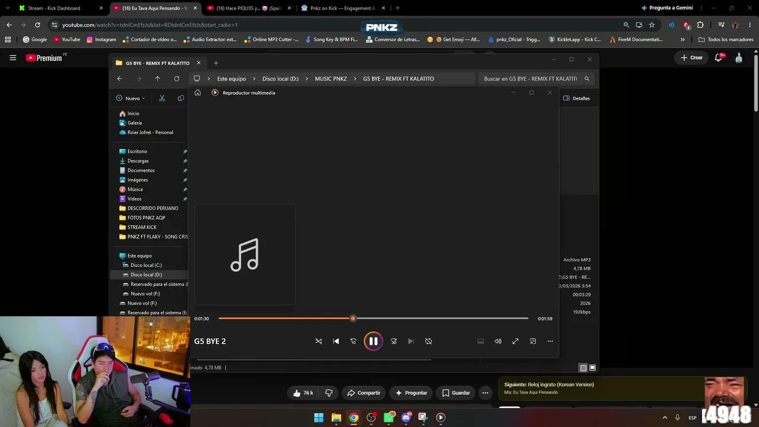
Task: Click the Guardar button
Action: pos(455,393)
